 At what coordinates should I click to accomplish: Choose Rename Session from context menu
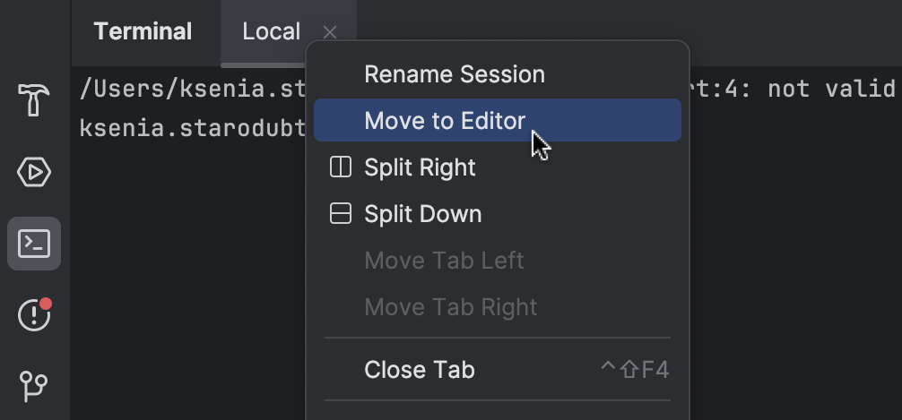pos(454,74)
